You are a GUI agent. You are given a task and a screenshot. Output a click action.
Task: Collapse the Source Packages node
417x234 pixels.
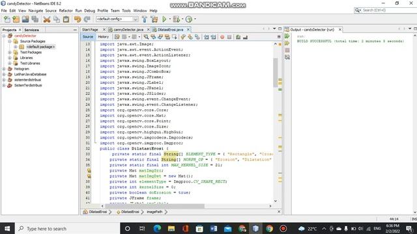point(10,42)
